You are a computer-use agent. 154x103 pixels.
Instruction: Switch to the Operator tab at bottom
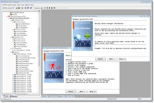[13, 96]
